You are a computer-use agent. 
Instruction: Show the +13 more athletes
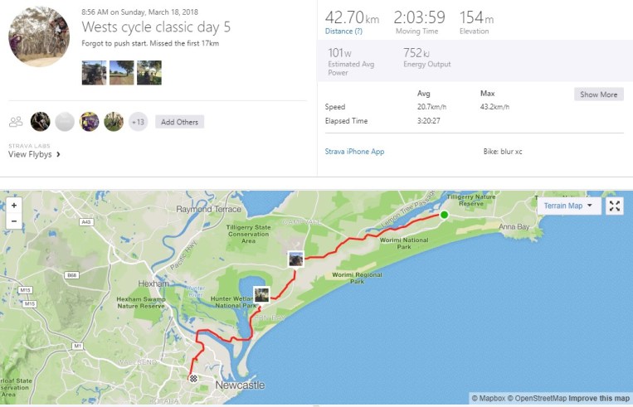tap(138, 122)
